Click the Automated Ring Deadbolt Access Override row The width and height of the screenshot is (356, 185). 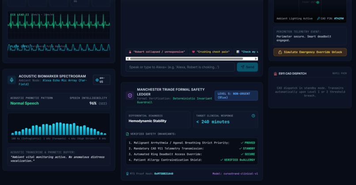(x=192, y=154)
